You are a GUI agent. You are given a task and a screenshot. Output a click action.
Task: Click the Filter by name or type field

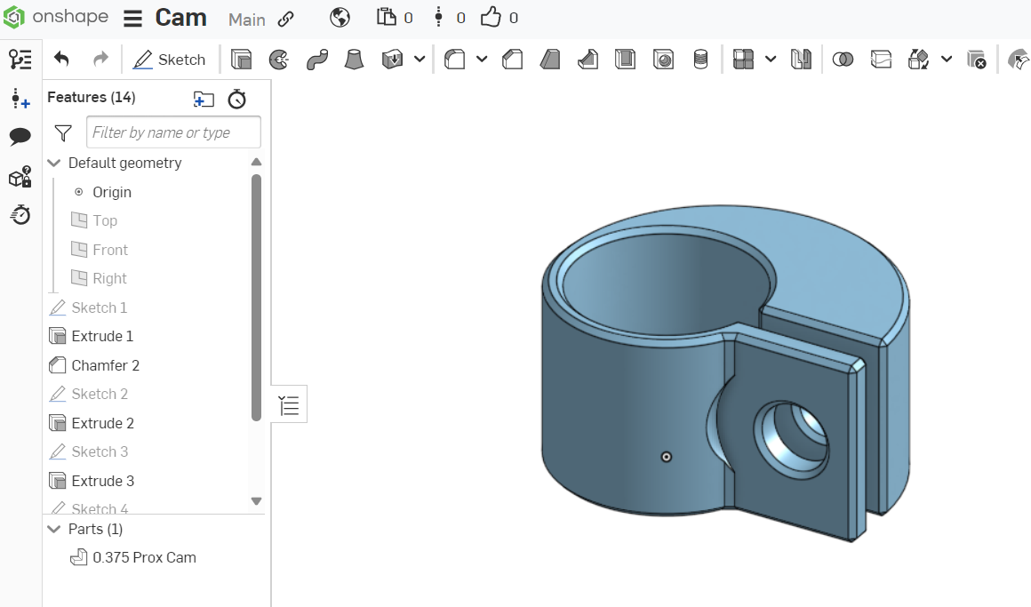[173, 132]
